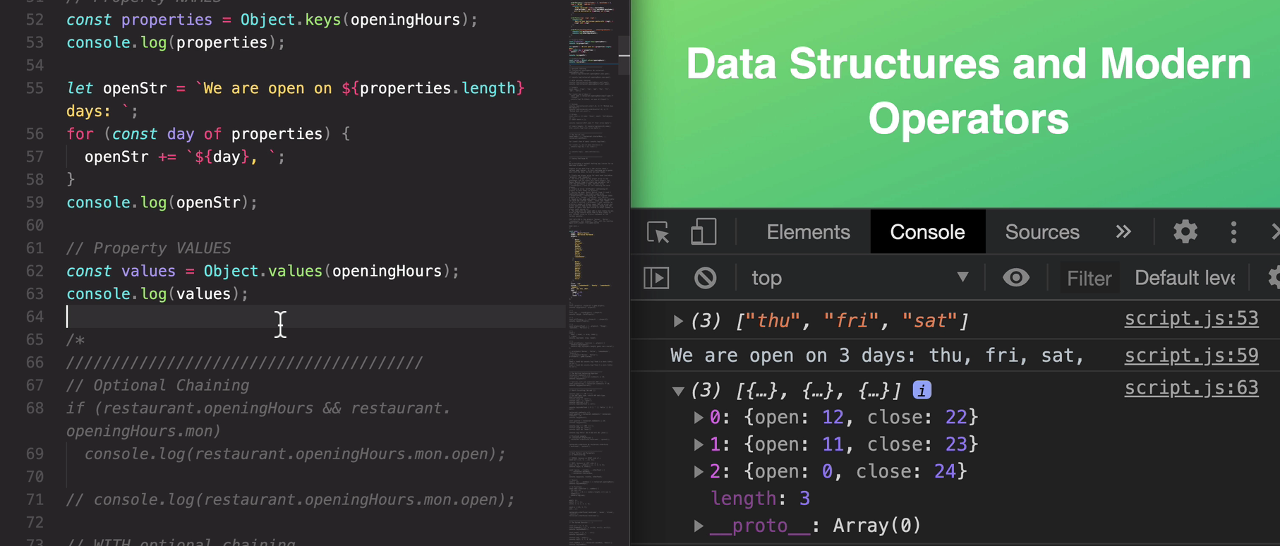Viewport: 1280px width, 546px height.
Task: Show more DevTools tabs chevron
Action: coord(1123,232)
